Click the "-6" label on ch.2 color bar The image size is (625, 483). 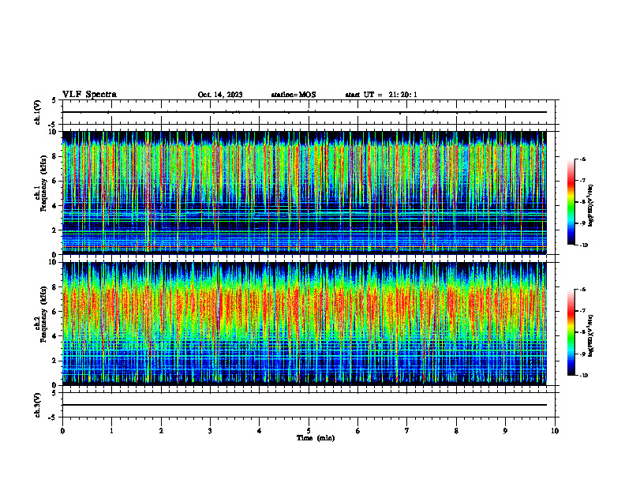click(582, 290)
